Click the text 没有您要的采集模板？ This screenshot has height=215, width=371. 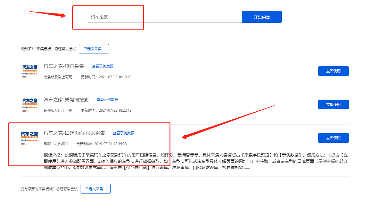(x=38, y=189)
